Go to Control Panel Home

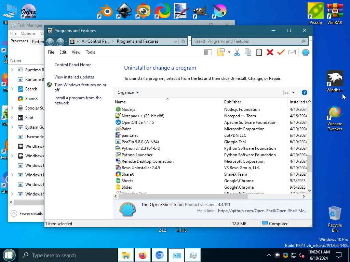pos(73,65)
